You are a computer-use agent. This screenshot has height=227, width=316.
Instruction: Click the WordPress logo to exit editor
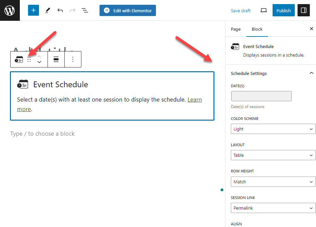(x=10, y=10)
